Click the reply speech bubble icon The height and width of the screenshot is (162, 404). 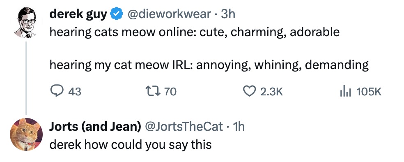55,91
